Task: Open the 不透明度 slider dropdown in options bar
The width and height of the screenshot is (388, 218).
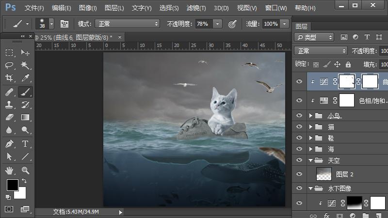Action: pos(217,24)
